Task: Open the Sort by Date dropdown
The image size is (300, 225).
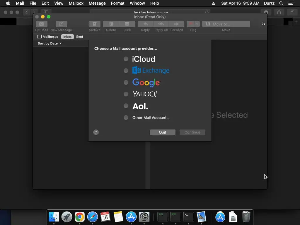Action: [50, 43]
